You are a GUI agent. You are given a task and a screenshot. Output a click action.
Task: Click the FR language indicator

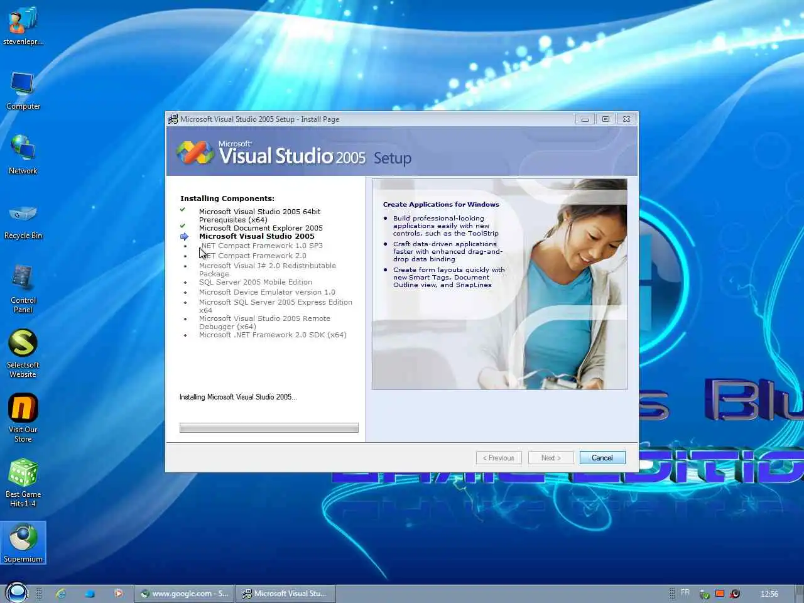click(x=685, y=592)
